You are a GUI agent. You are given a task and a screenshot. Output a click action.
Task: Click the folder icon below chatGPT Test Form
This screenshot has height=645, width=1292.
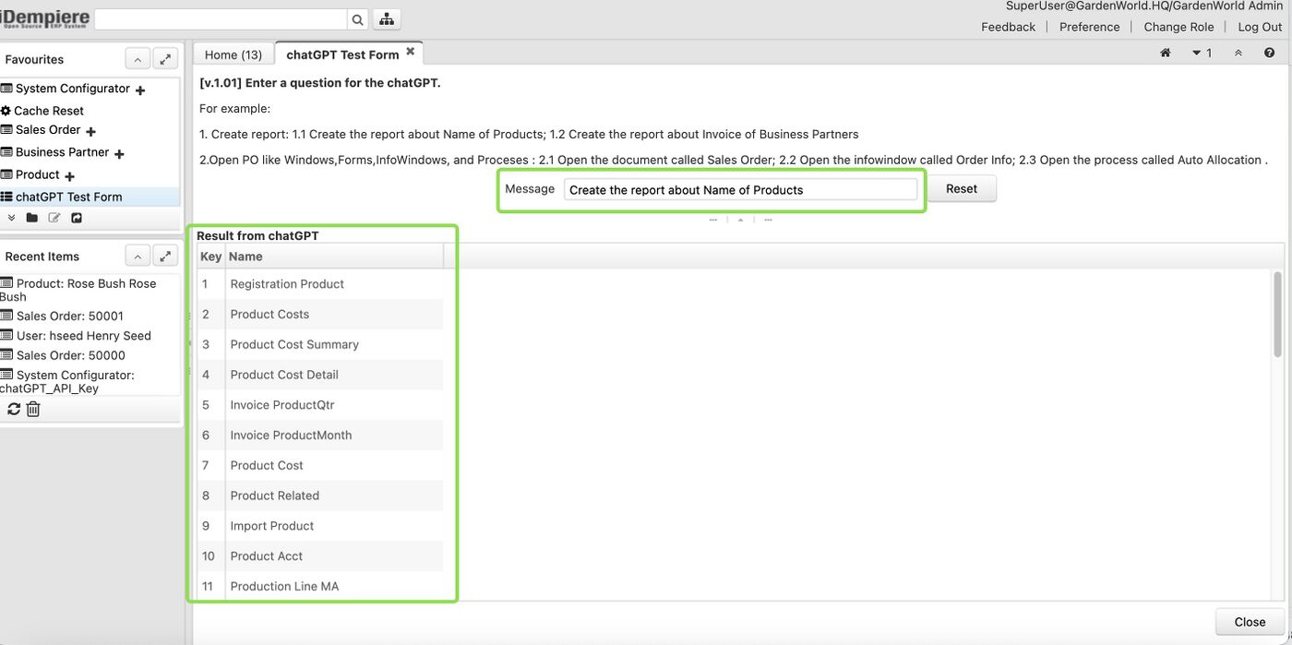(32, 217)
